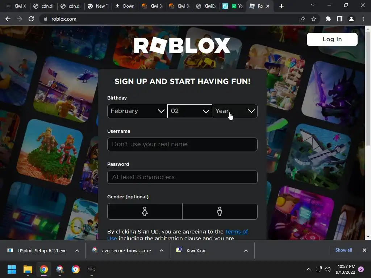Image resolution: width=371 pixels, height=278 pixels.
Task: Expand options for JJSploit_Setup_6.2.1.exe download
Action: [x=77, y=250]
